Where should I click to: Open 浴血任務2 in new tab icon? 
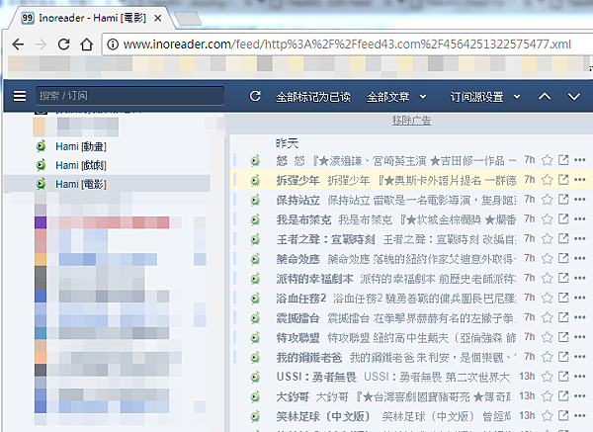click(x=563, y=298)
